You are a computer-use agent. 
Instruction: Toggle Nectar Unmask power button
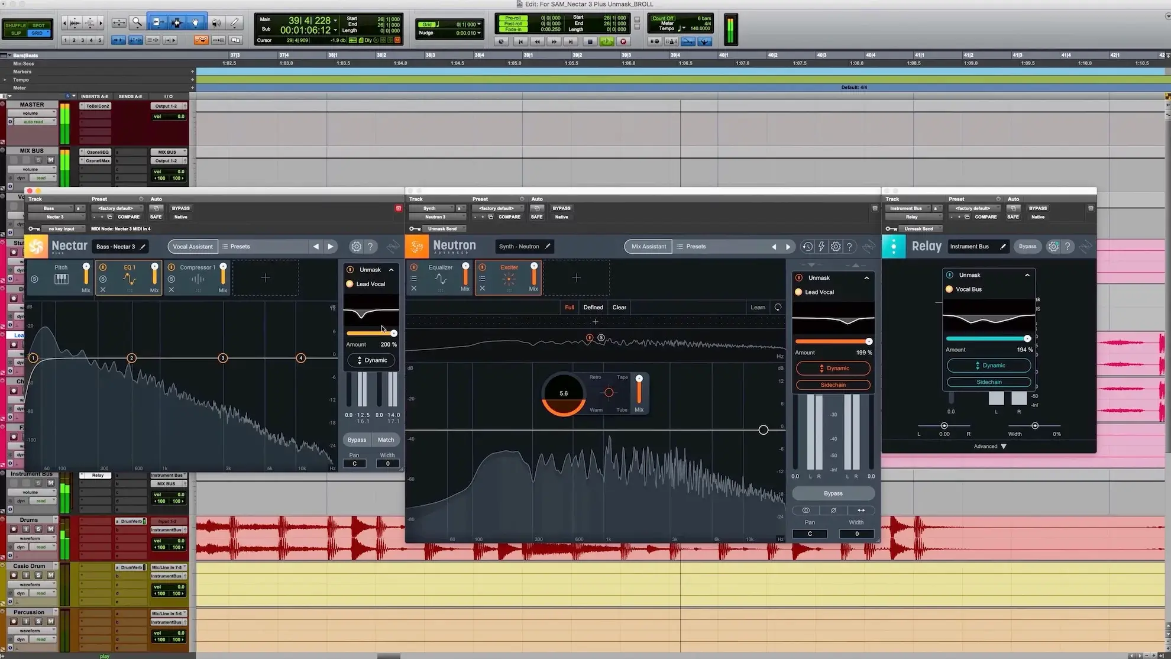[350, 270]
